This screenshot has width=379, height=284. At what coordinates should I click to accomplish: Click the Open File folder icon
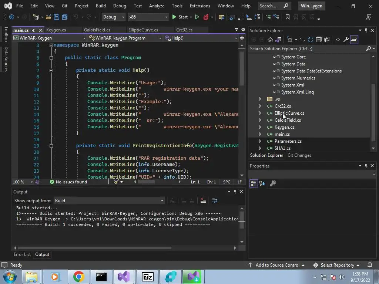pos(48,17)
